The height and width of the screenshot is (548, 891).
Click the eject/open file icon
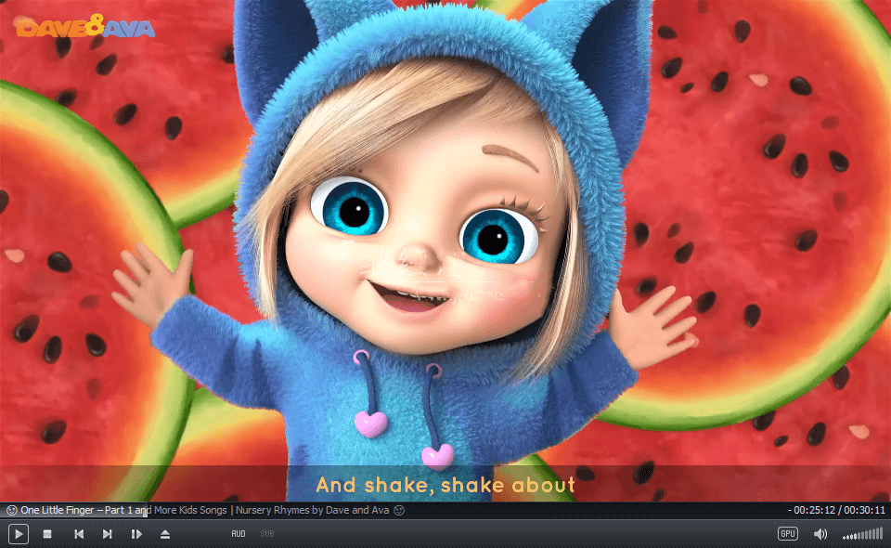[x=165, y=534]
